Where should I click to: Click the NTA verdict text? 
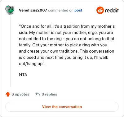click(23, 75)
